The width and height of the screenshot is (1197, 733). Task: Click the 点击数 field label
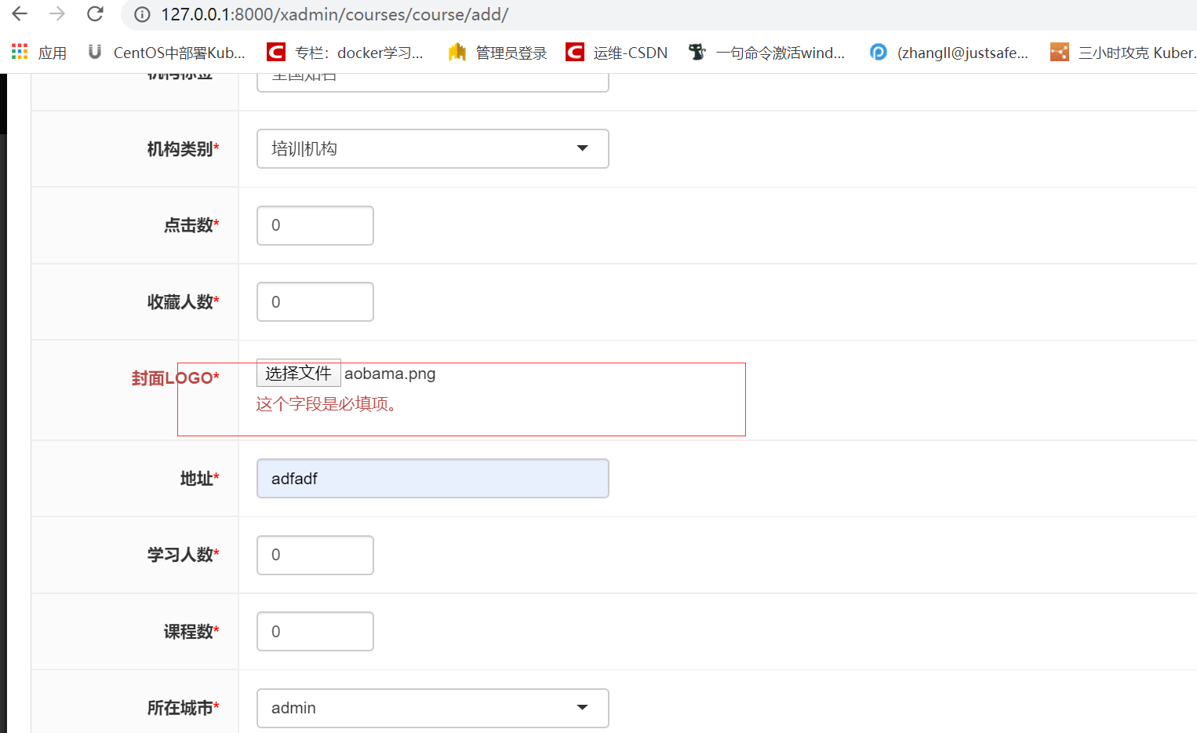pyautogui.click(x=191, y=225)
